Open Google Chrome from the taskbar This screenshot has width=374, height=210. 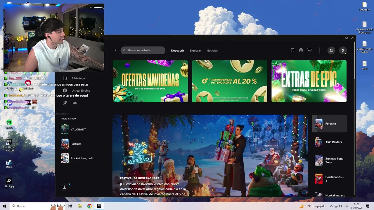(x=89, y=206)
